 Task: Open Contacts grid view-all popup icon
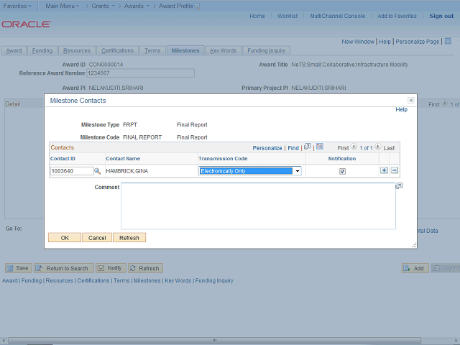(x=308, y=147)
